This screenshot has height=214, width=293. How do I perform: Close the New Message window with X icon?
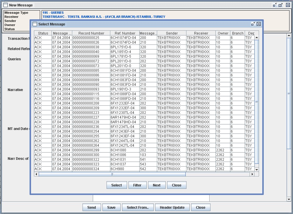coord(288,5)
